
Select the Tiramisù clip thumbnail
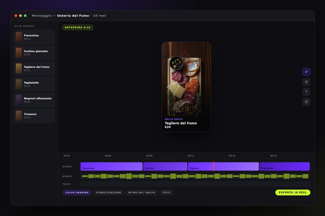click(19, 116)
